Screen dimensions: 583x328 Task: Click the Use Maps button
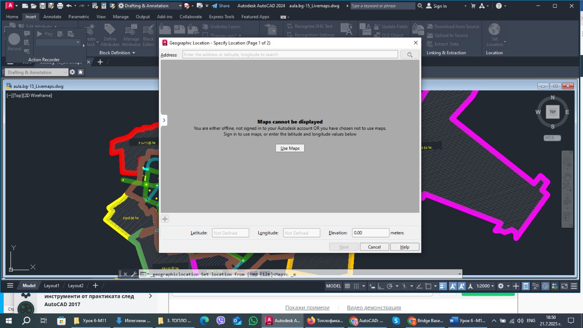coord(290,148)
